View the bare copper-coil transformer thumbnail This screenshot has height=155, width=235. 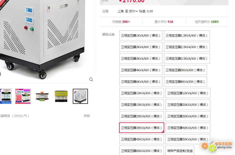click(42, 96)
